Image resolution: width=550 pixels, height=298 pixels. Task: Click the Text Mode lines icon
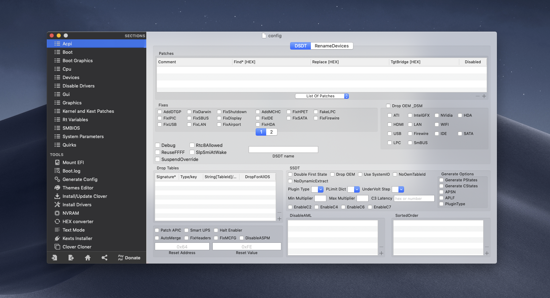click(57, 230)
